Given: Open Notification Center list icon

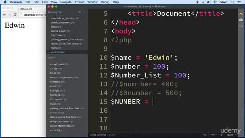Looking at the screenshot, I should pyautogui.click(x=239, y=2).
